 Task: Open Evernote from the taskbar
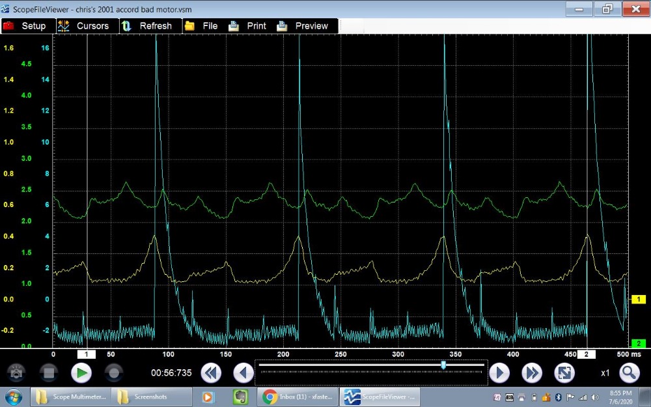(x=240, y=397)
